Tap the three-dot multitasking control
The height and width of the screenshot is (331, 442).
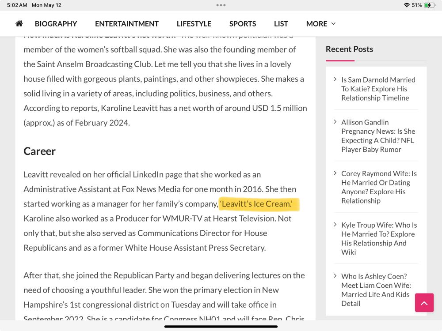[x=221, y=5]
